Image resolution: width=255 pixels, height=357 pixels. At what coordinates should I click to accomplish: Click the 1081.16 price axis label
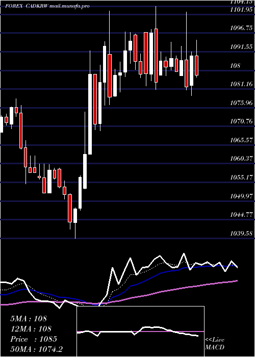[x=241, y=84]
